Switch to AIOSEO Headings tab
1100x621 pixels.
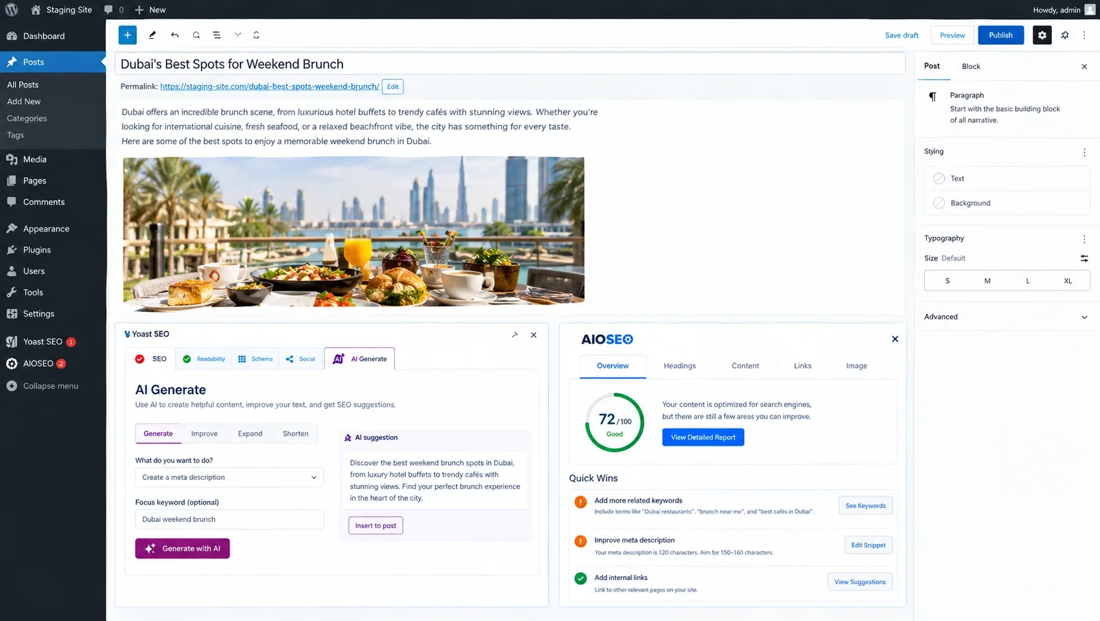[680, 366]
